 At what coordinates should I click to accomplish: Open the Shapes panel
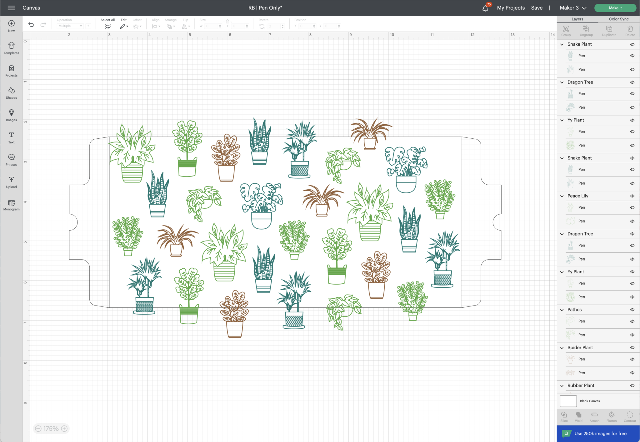tap(11, 93)
